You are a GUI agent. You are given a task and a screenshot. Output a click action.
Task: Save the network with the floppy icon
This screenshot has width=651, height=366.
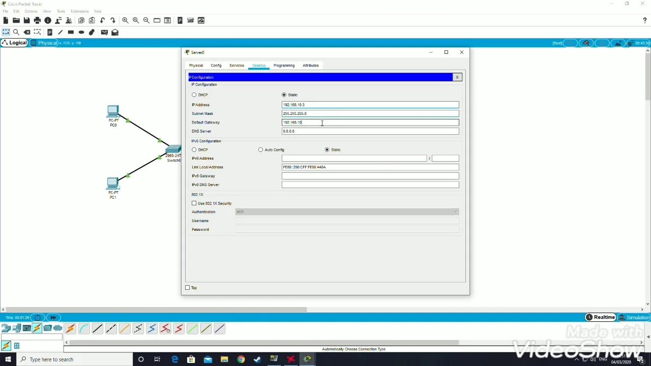pos(26,20)
